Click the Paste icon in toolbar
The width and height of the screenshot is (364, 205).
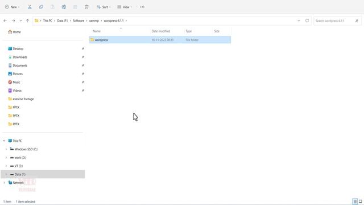52,7
